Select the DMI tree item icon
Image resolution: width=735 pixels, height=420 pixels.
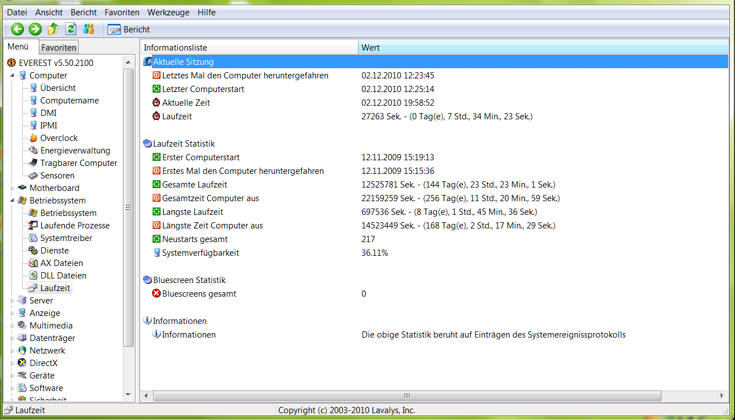pos(34,113)
